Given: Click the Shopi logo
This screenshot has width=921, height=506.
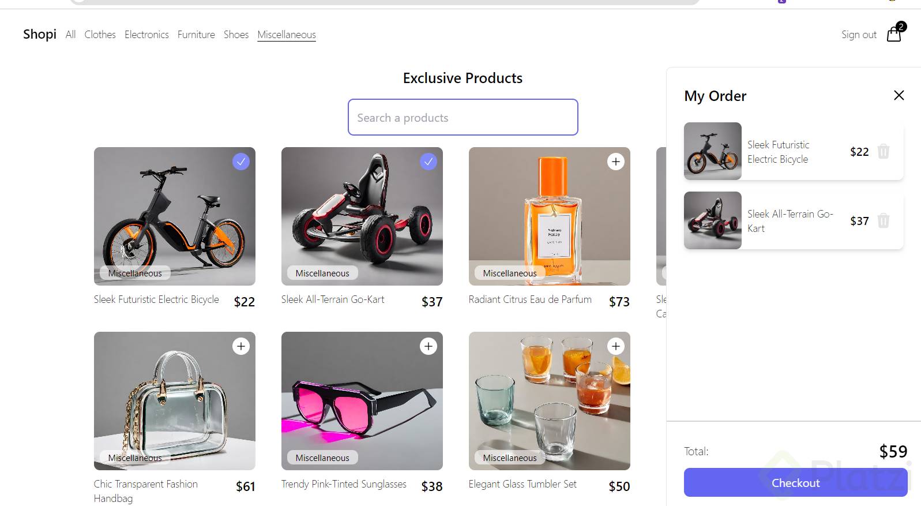Looking at the screenshot, I should point(39,35).
